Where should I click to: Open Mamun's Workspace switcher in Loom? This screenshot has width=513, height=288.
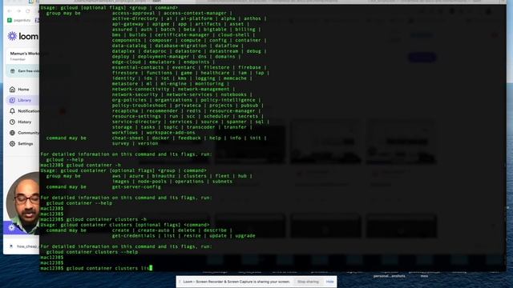click(x=23, y=56)
